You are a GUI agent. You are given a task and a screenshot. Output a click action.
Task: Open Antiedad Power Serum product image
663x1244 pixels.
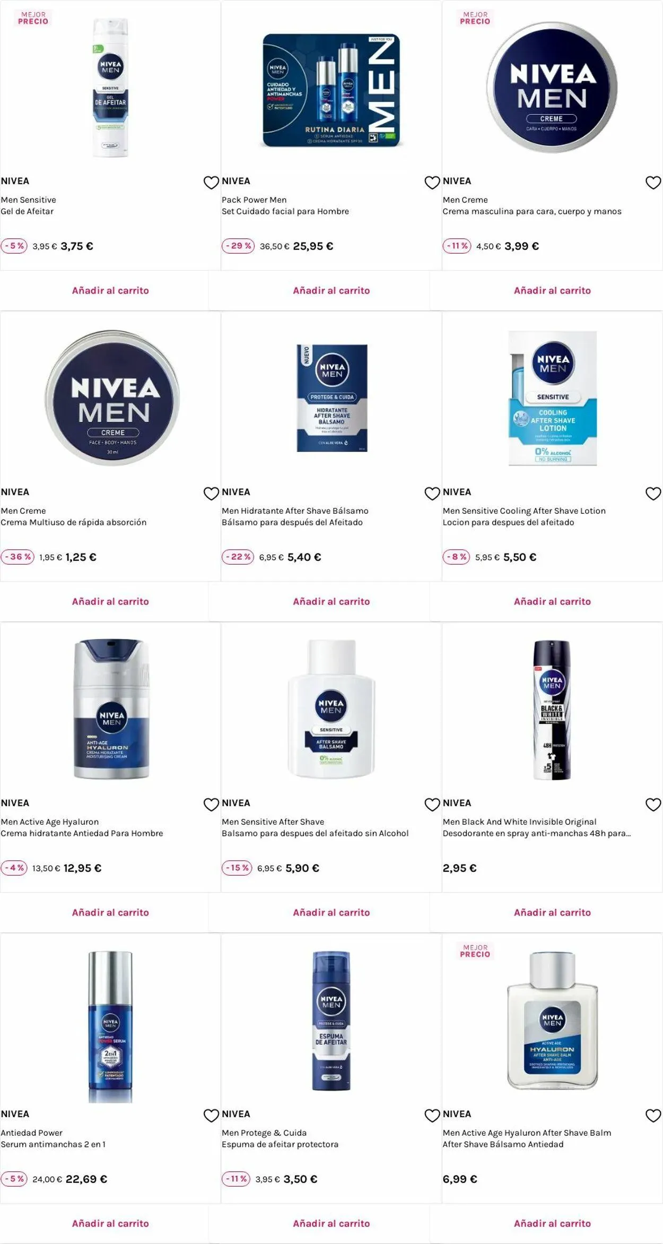click(110, 1027)
